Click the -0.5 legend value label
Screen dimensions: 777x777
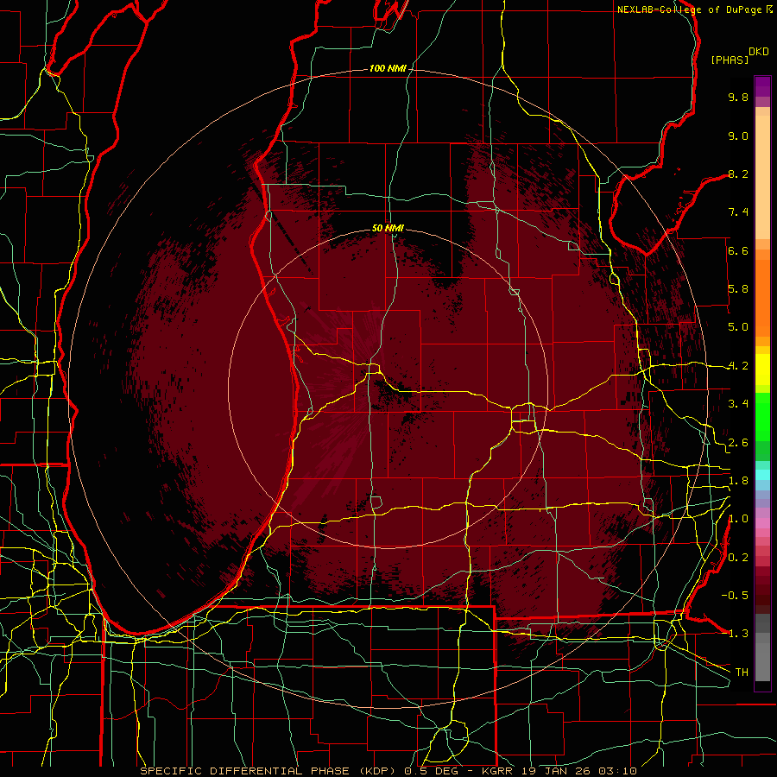735,595
